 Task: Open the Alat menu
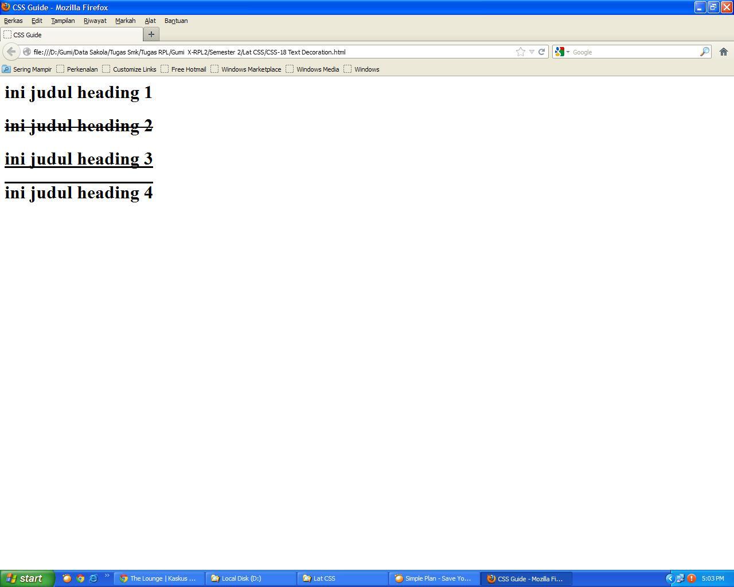point(150,21)
